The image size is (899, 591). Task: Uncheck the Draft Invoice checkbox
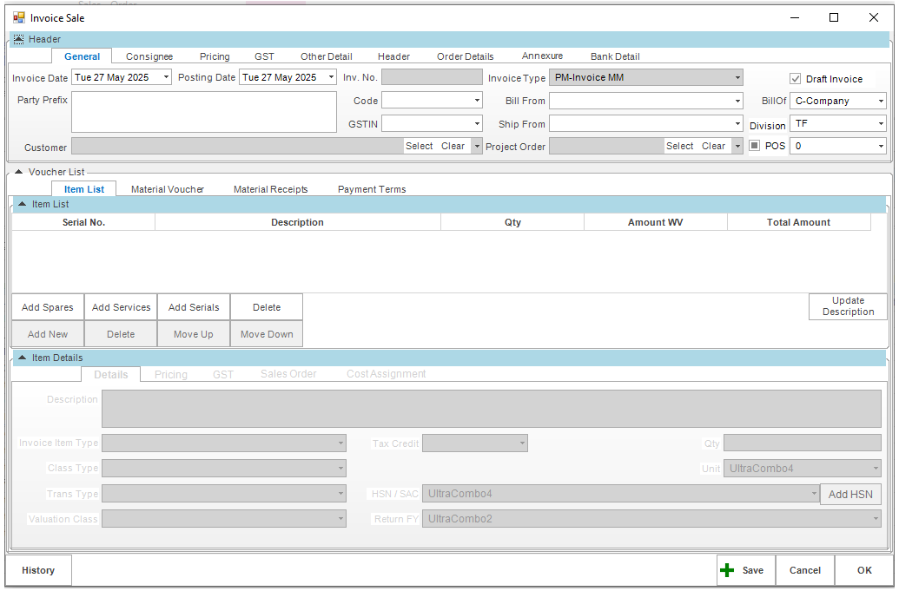click(x=796, y=79)
